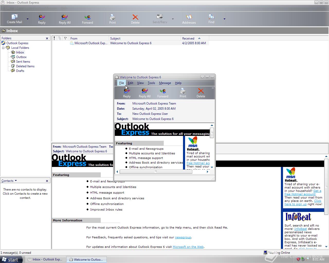Click InfoBeat link in preview pane

300,229
